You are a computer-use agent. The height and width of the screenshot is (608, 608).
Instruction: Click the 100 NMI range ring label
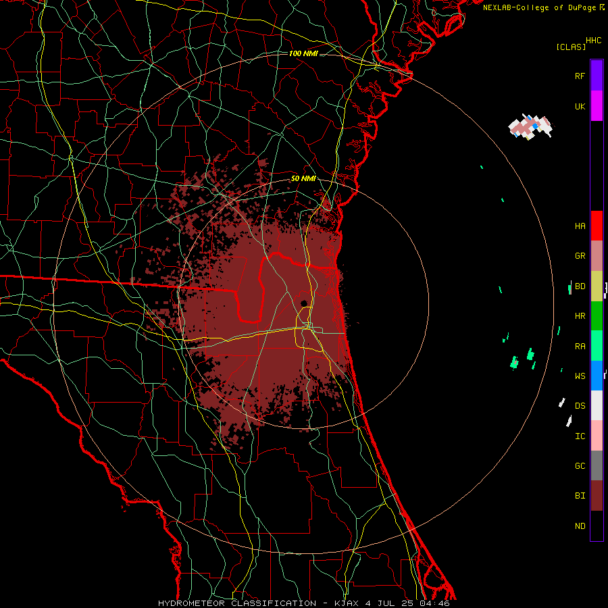click(303, 53)
